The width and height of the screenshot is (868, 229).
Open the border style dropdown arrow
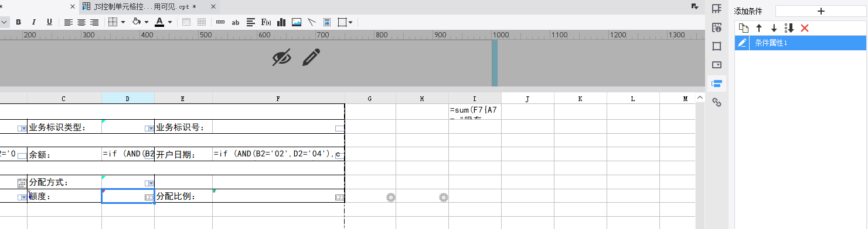tap(123, 22)
